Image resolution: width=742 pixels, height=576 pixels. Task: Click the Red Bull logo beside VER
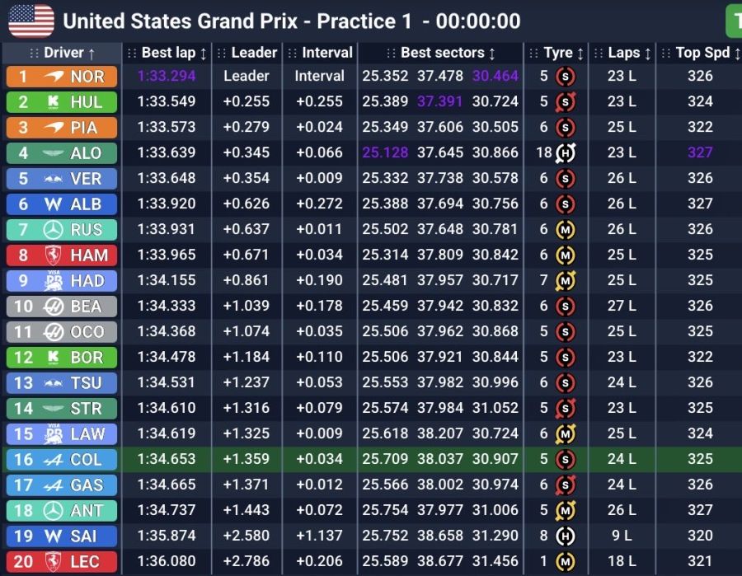pos(54,179)
